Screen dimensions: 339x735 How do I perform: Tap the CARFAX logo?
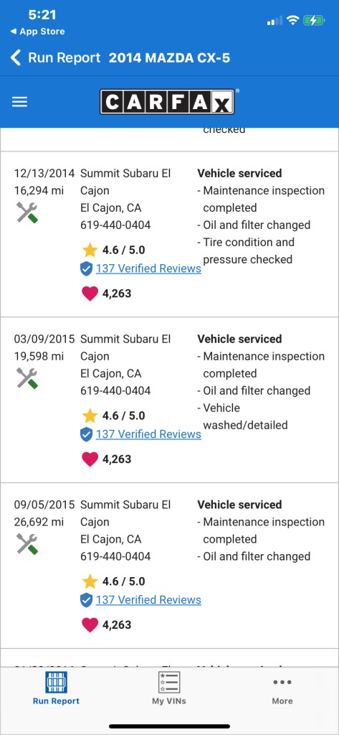pos(167,102)
